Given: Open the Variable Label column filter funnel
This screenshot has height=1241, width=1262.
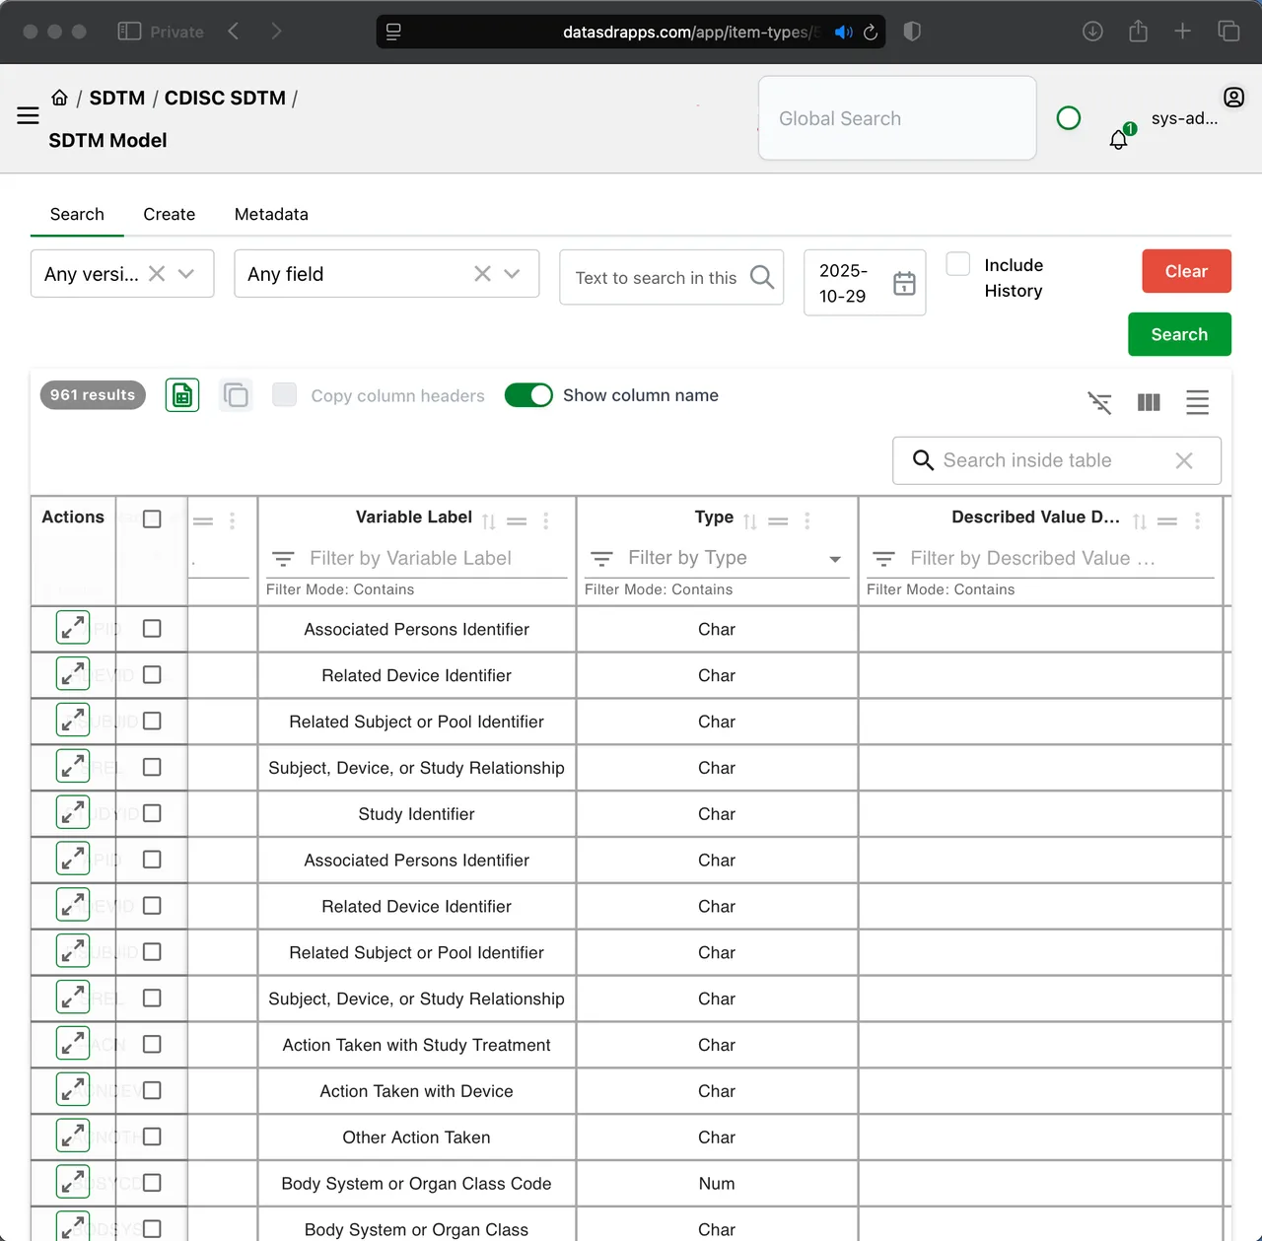Looking at the screenshot, I should [x=283, y=558].
